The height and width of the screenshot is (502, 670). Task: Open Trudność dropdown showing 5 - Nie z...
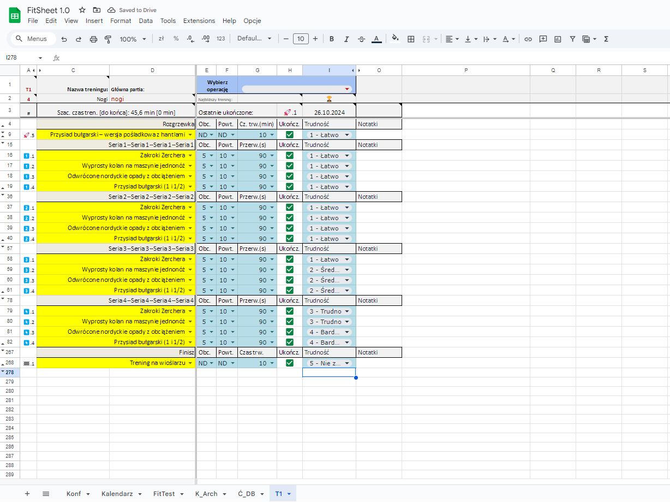pyautogui.click(x=346, y=363)
